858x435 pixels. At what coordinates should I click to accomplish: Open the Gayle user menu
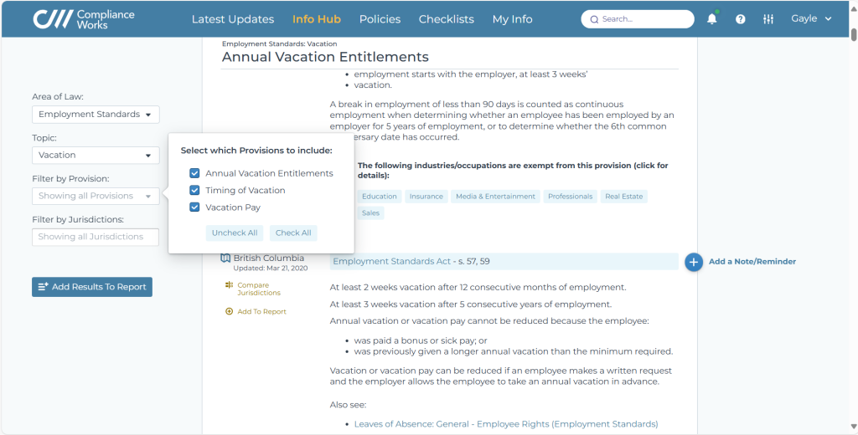click(811, 18)
